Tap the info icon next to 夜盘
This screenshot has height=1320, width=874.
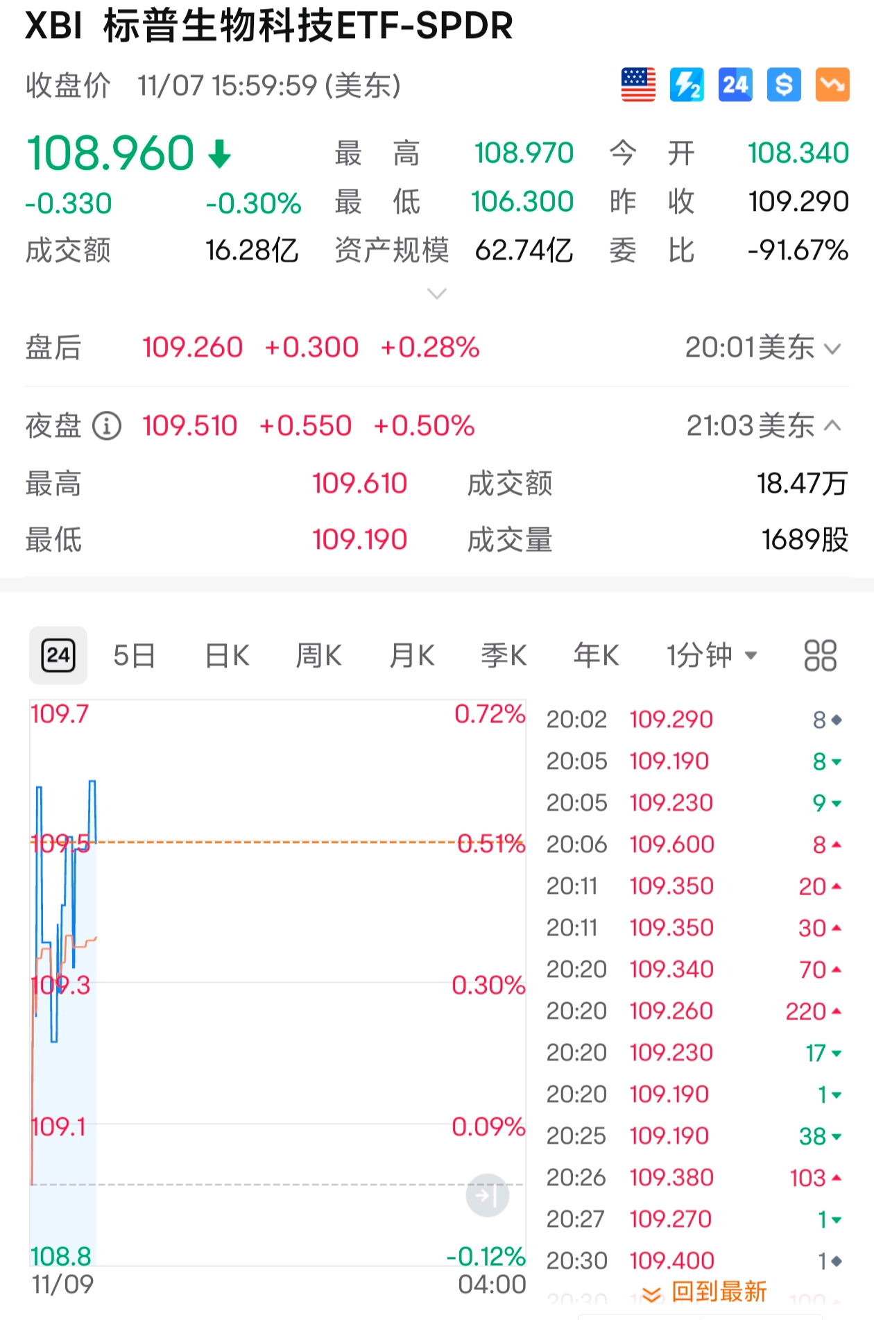(107, 426)
